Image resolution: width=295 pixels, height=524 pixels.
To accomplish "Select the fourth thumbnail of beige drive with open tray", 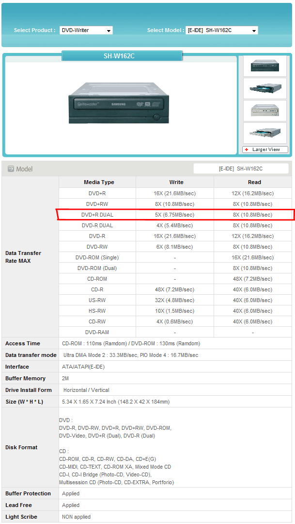I will coord(265,133).
